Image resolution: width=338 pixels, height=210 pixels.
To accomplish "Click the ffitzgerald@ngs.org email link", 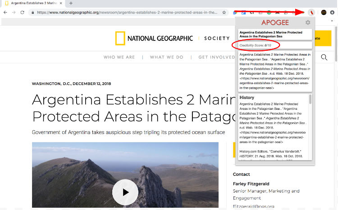I will pos(253,206).
